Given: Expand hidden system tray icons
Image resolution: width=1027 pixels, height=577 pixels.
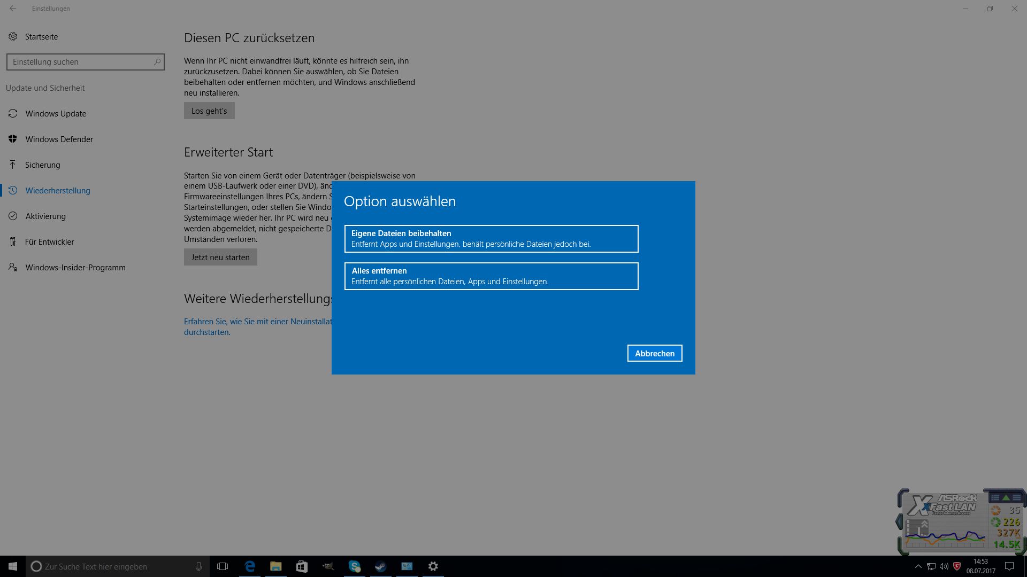Looking at the screenshot, I should [918, 566].
